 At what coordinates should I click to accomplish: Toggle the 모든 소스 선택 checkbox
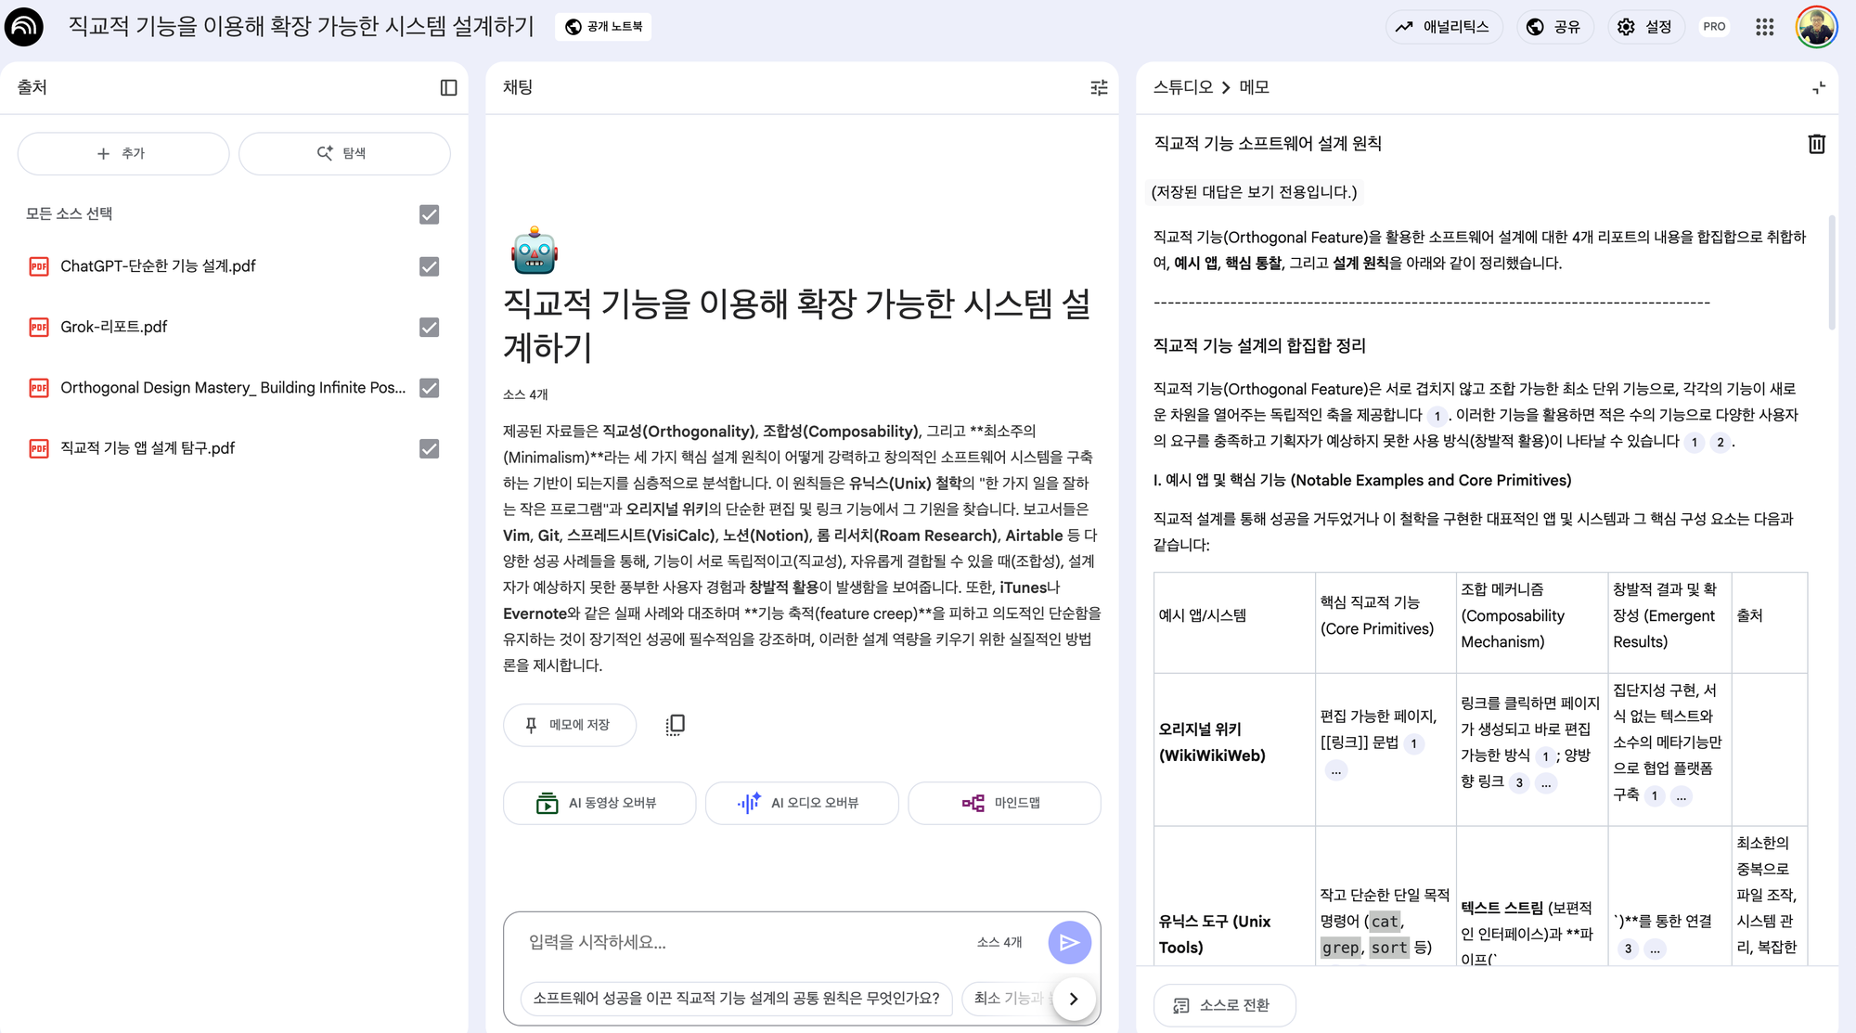[429, 214]
